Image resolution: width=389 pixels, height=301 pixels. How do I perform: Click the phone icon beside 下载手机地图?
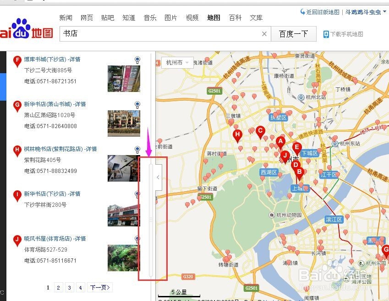326,34
